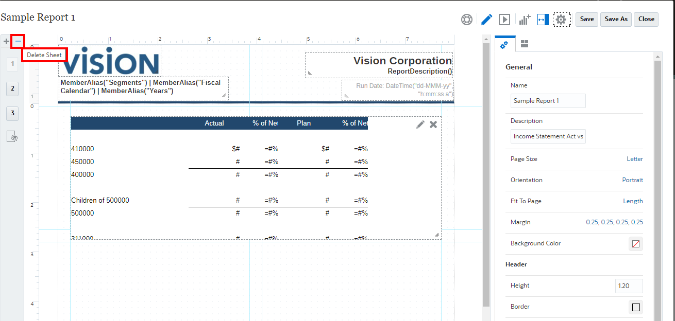This screenshot has height=321, width=675.
Task: Click the add chart icon
Action: click(525, 20)
